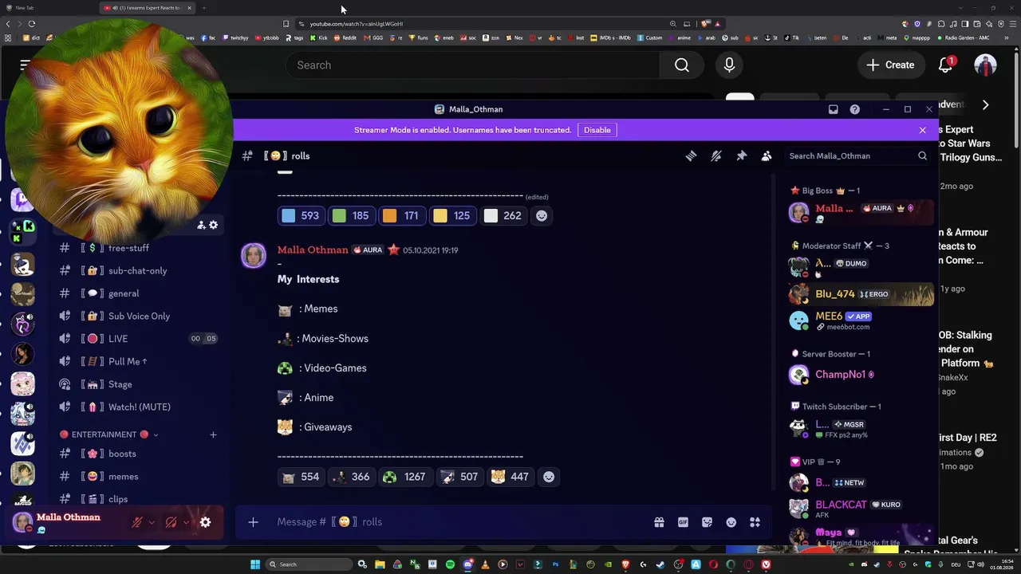The height and width of the screenshot is (574, 1021).
Task: Open the gift Nitro icon
Action: point(659,522)
